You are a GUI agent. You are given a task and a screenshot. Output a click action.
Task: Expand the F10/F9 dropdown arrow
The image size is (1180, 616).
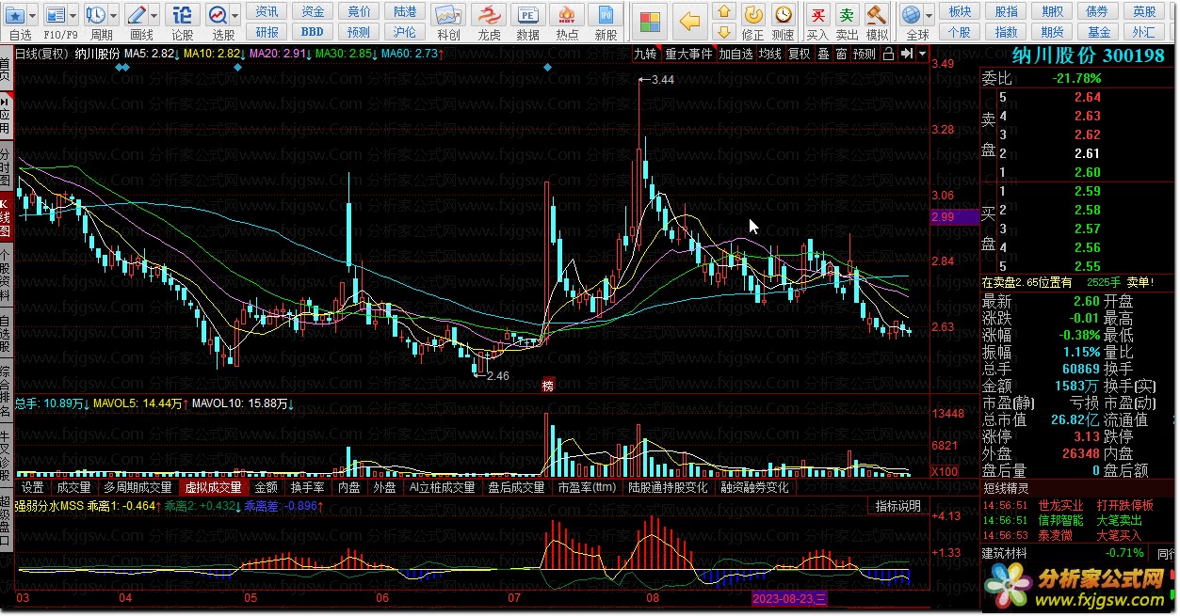point(74,15)
